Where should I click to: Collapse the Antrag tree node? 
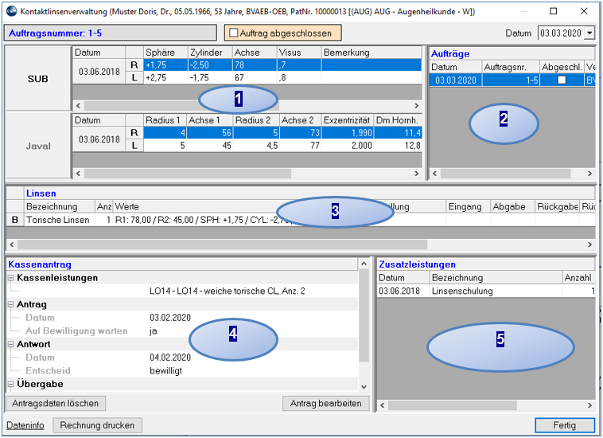click(x=11, y=304)
